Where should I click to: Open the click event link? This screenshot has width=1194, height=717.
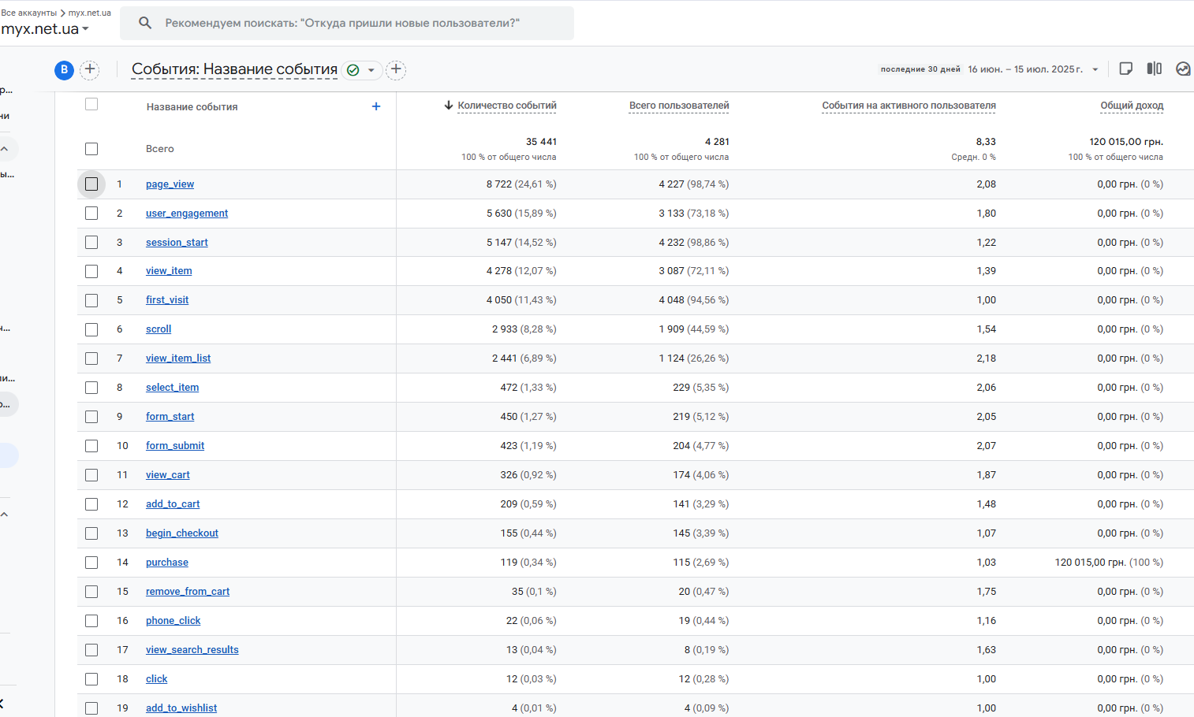pyautogui.click(x=156, y=679)
